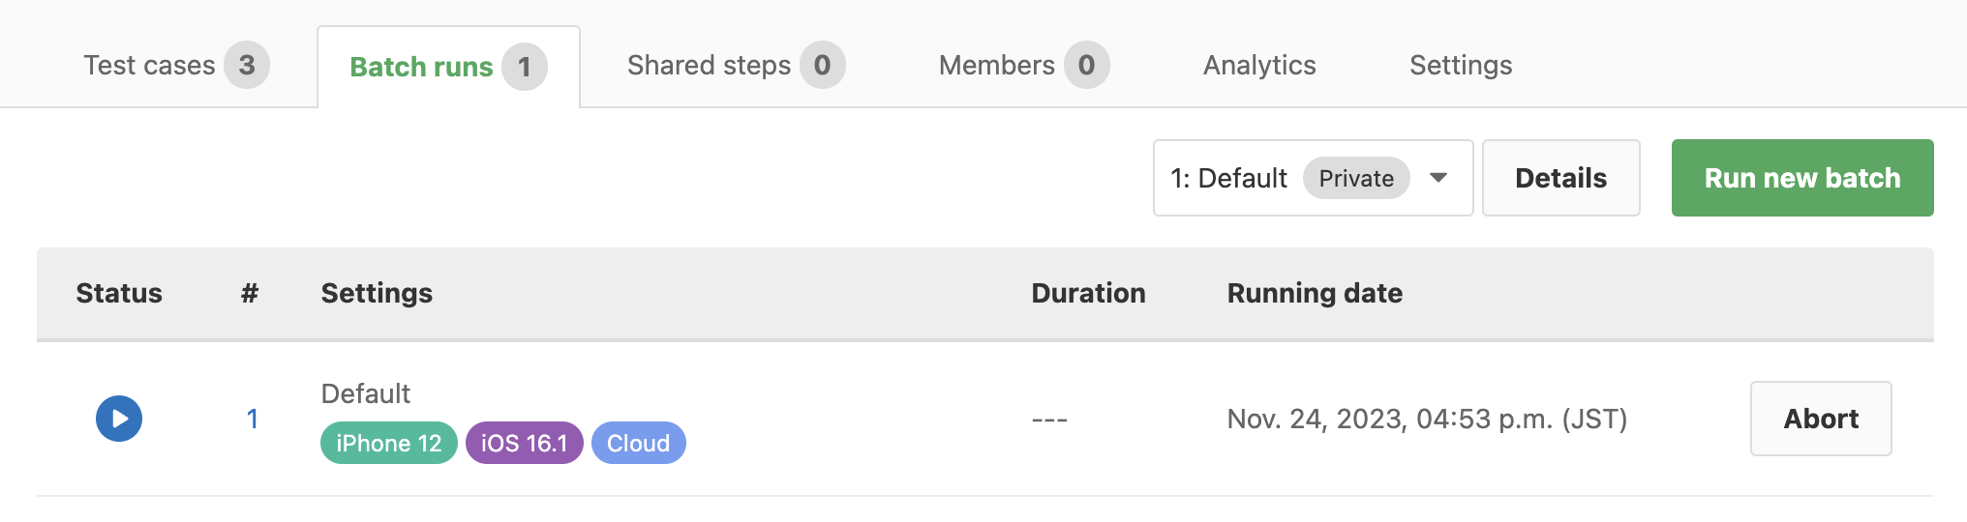Click the Details button

[x=1560, y=178]
